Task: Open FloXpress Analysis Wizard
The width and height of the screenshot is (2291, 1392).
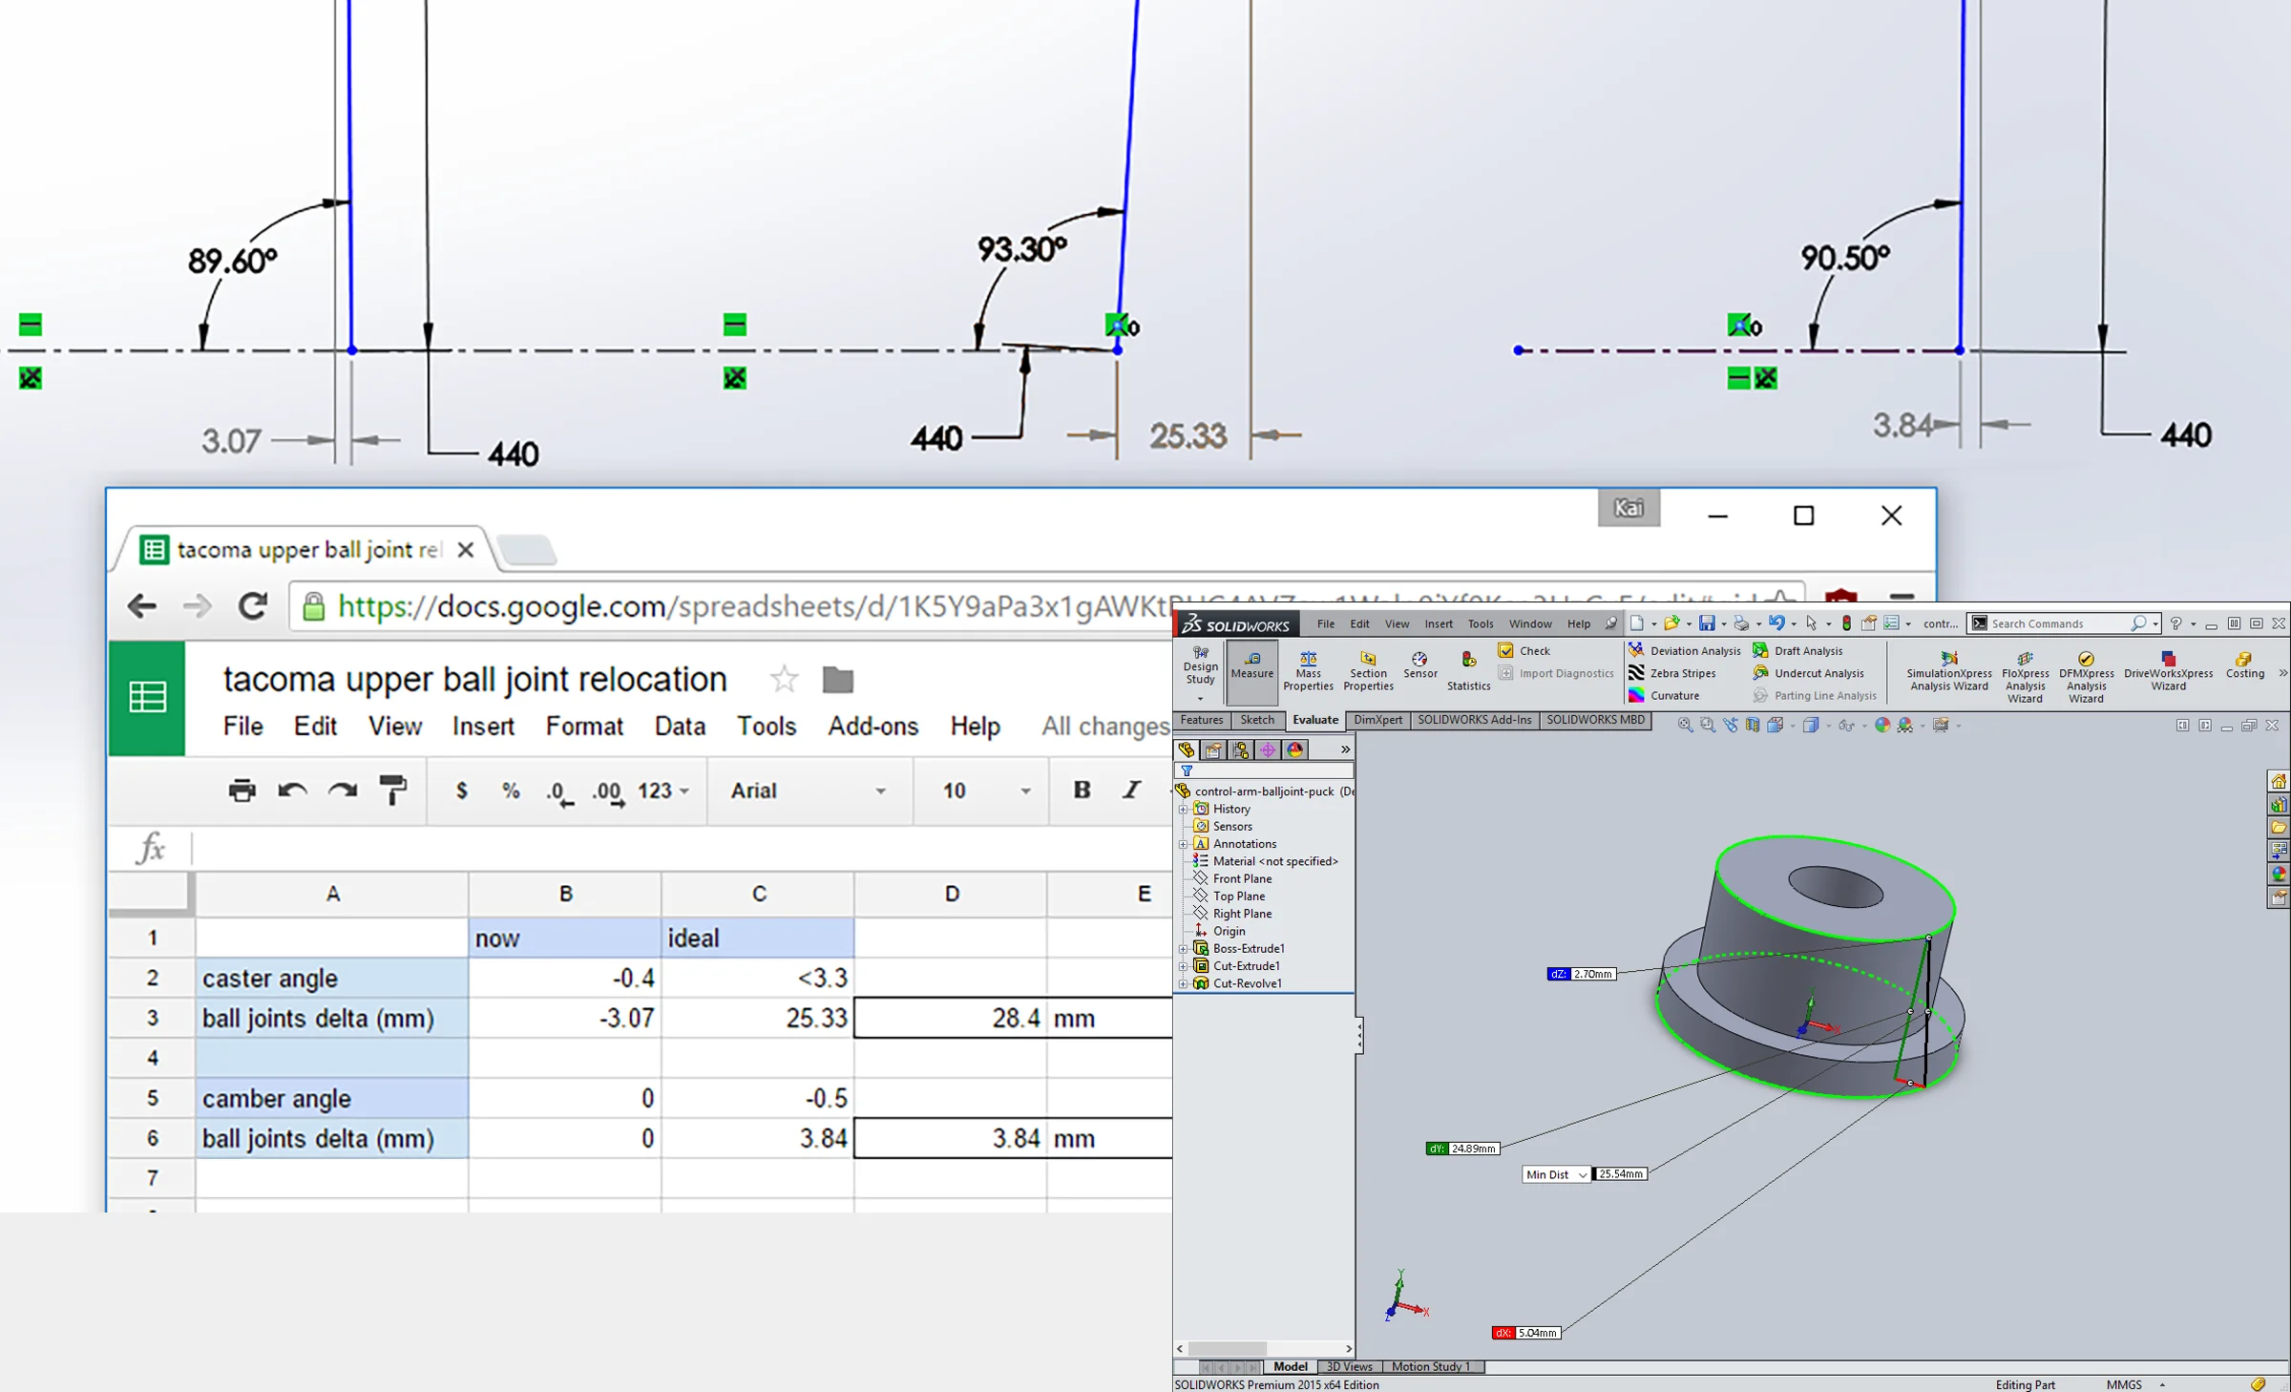Action: (x=2025, y=676)
